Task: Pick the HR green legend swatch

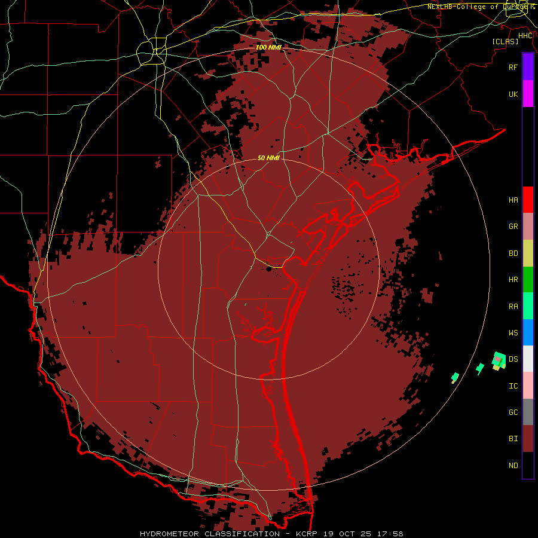Action: (528, 280)
